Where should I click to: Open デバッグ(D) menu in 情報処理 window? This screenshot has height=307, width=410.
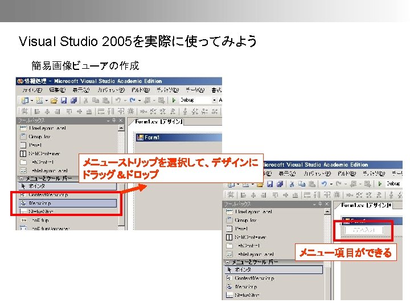click(167, 90)
